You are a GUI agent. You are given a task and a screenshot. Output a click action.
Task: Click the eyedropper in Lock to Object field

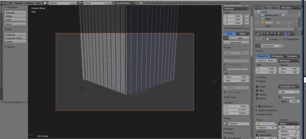tap(247, 60)
